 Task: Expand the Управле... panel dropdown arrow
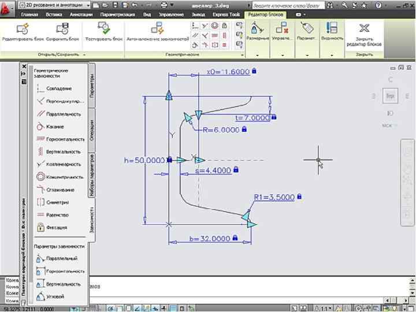pos(283,55)
